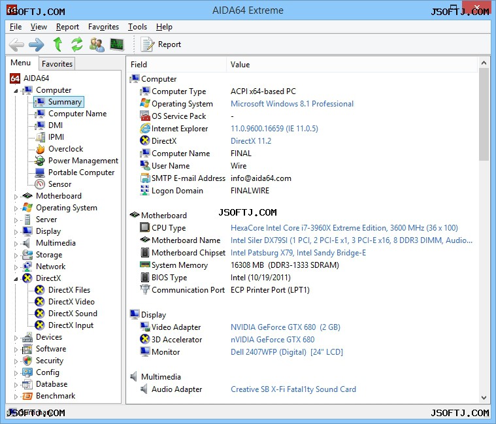Viewport: 496px width, 424px height.
Task: Click the Field column header
Action: pos(176,65)
